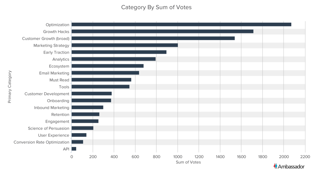Click the Must Read bar
Image resolution: width=313 pixels, height=176 pixels.
tap(101, 80)
